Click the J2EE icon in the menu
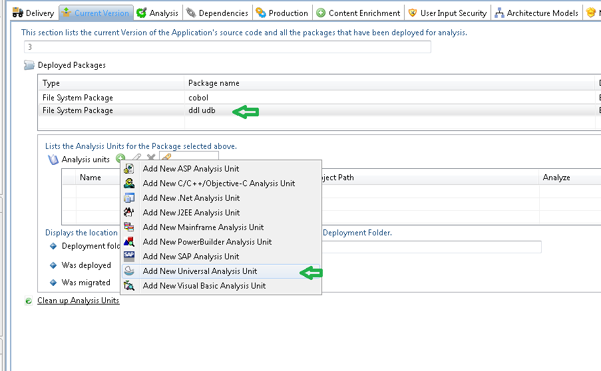The width and height of the screenshot is (601, 371). [129, 213]
